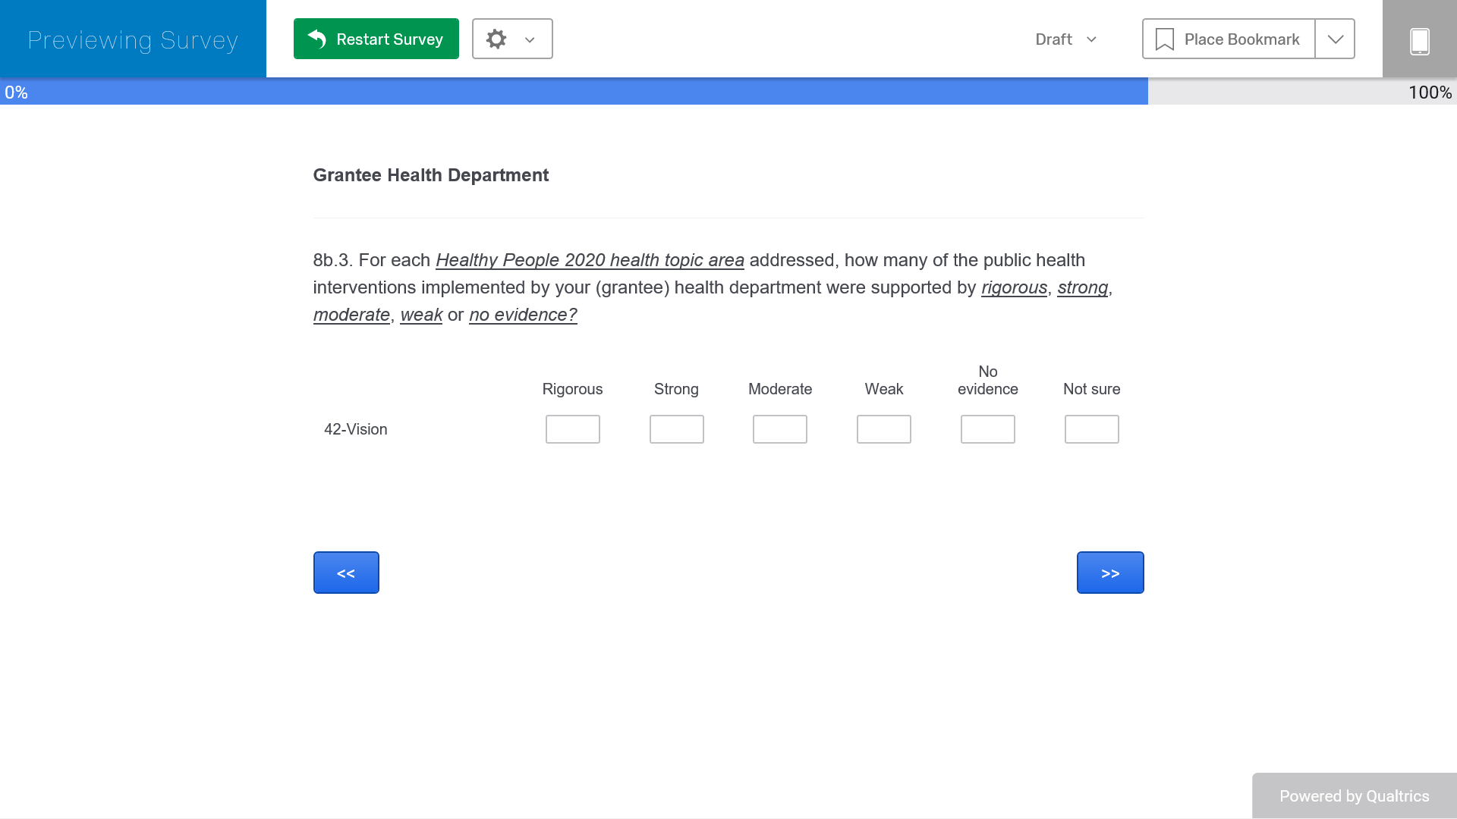Open the strong definition link
Image resolution: width=1457 pixels, height=819 pixels.
(1082, 287)
